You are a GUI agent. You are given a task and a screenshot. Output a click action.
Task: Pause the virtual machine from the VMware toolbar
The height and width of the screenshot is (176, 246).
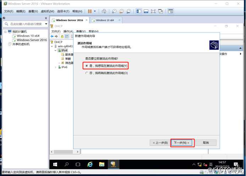[90, 11]
